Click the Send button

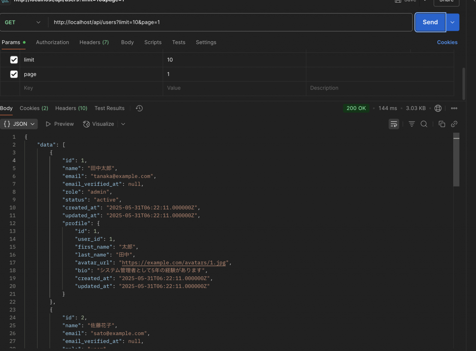(430, 22)
